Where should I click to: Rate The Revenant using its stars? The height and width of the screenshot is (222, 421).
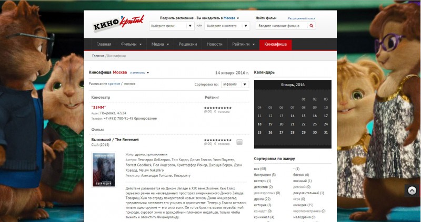point(218,140)
